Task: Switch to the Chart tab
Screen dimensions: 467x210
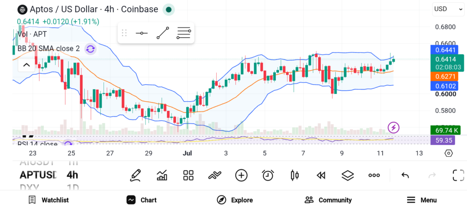Action: (x=141, y=200)
